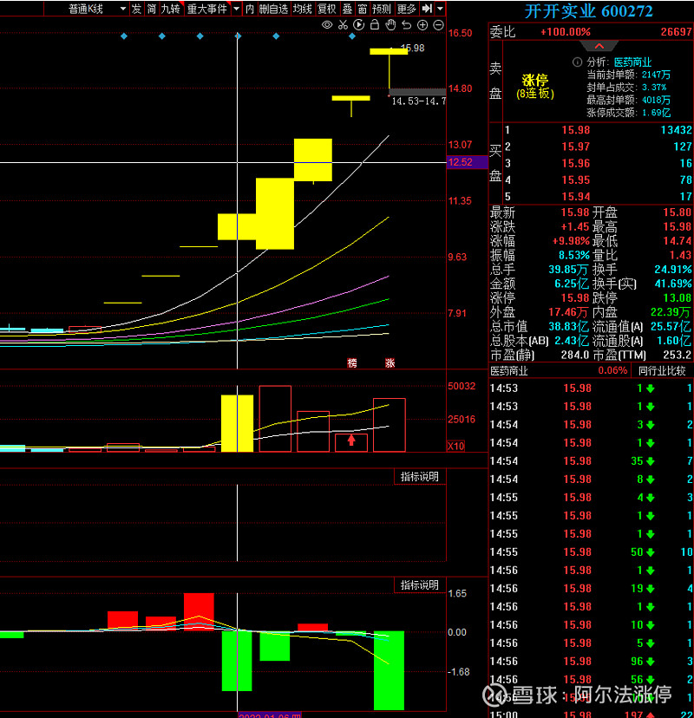Click the circular play replay icon

pos(358,25)
